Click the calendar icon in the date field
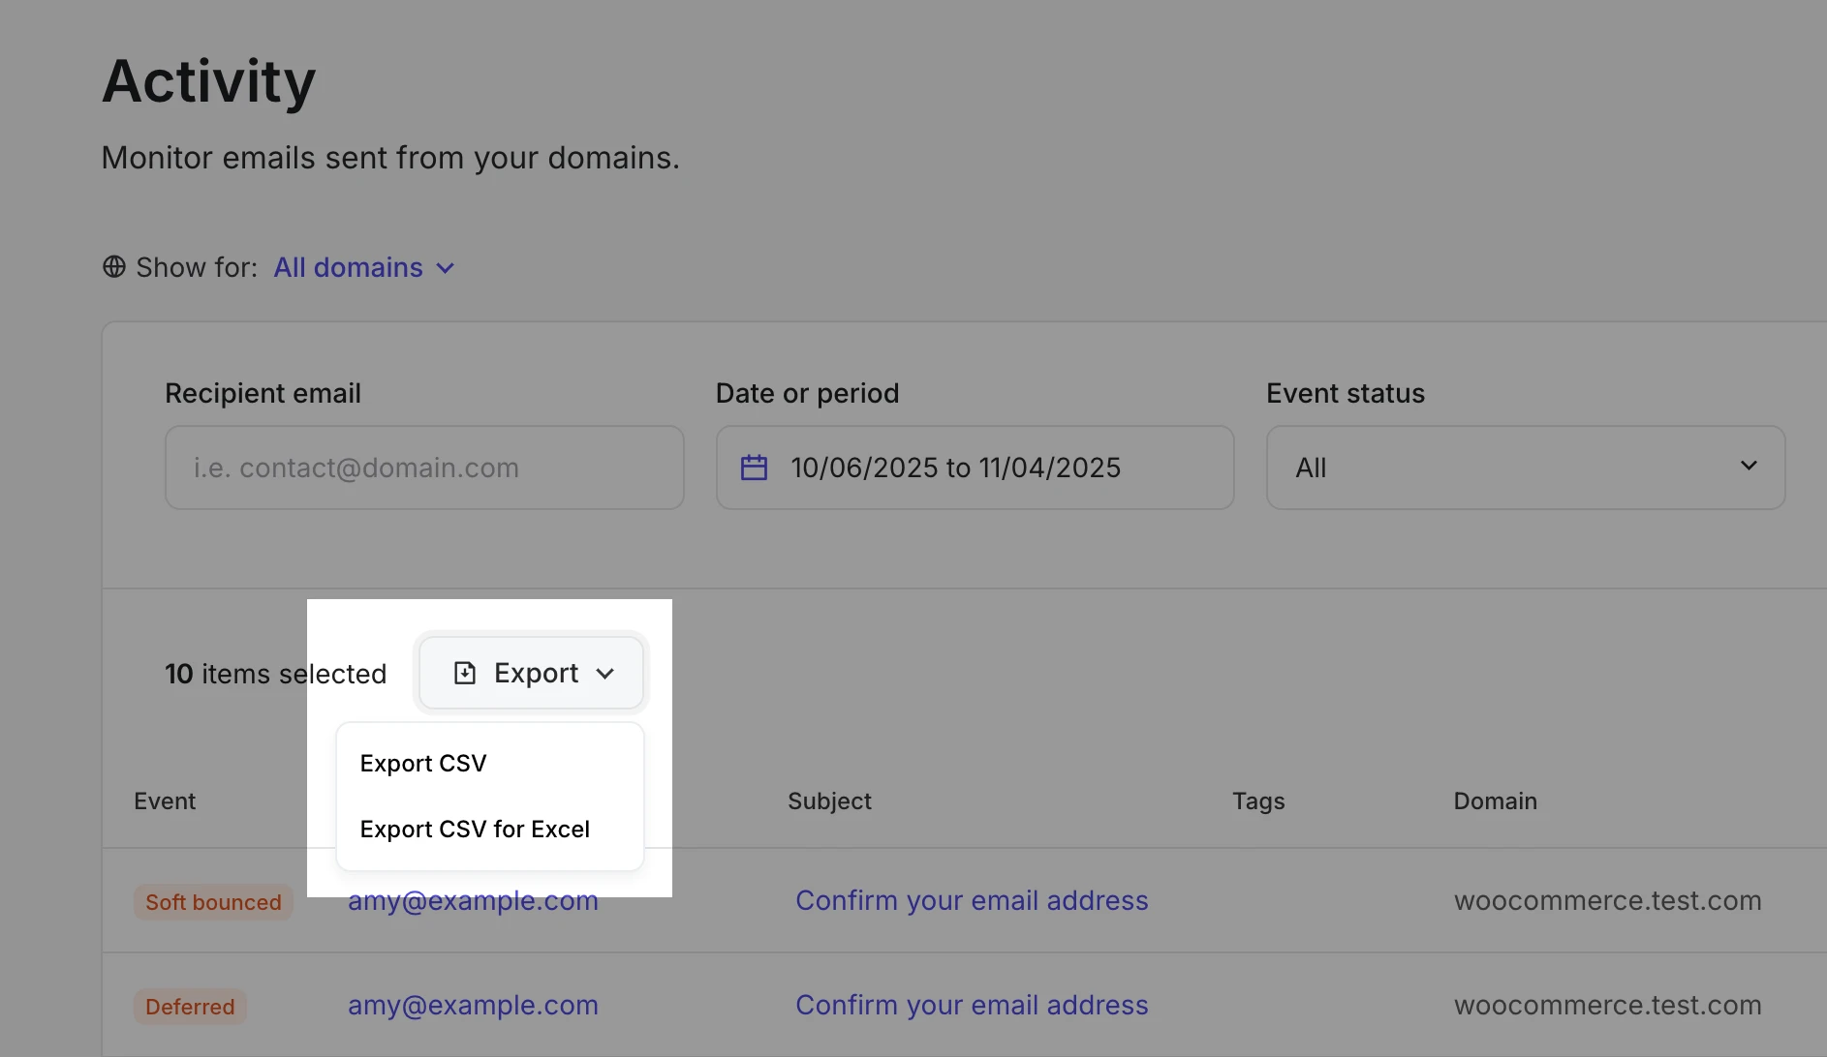 [754, 467]
